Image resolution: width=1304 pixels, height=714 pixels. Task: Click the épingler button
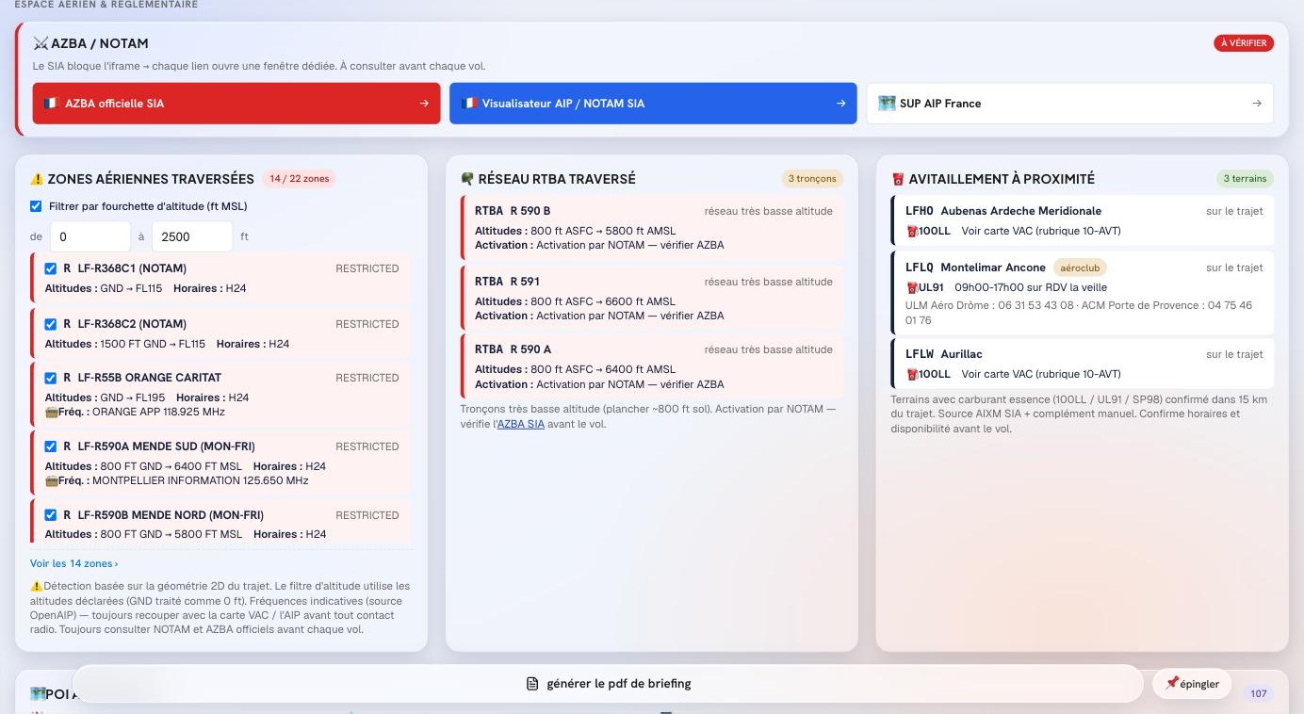point(1192,684)
